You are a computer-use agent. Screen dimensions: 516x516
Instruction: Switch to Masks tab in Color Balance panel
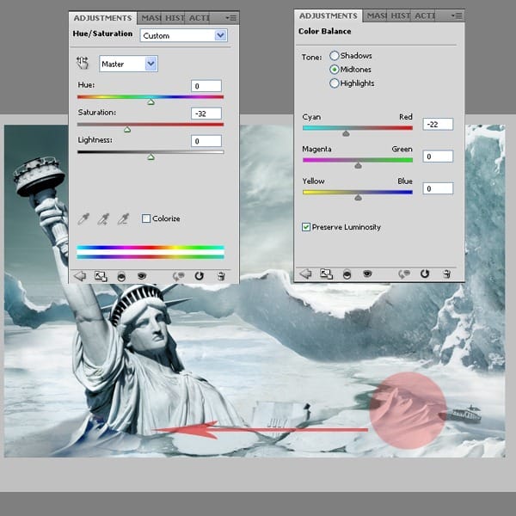click(376, 15)
